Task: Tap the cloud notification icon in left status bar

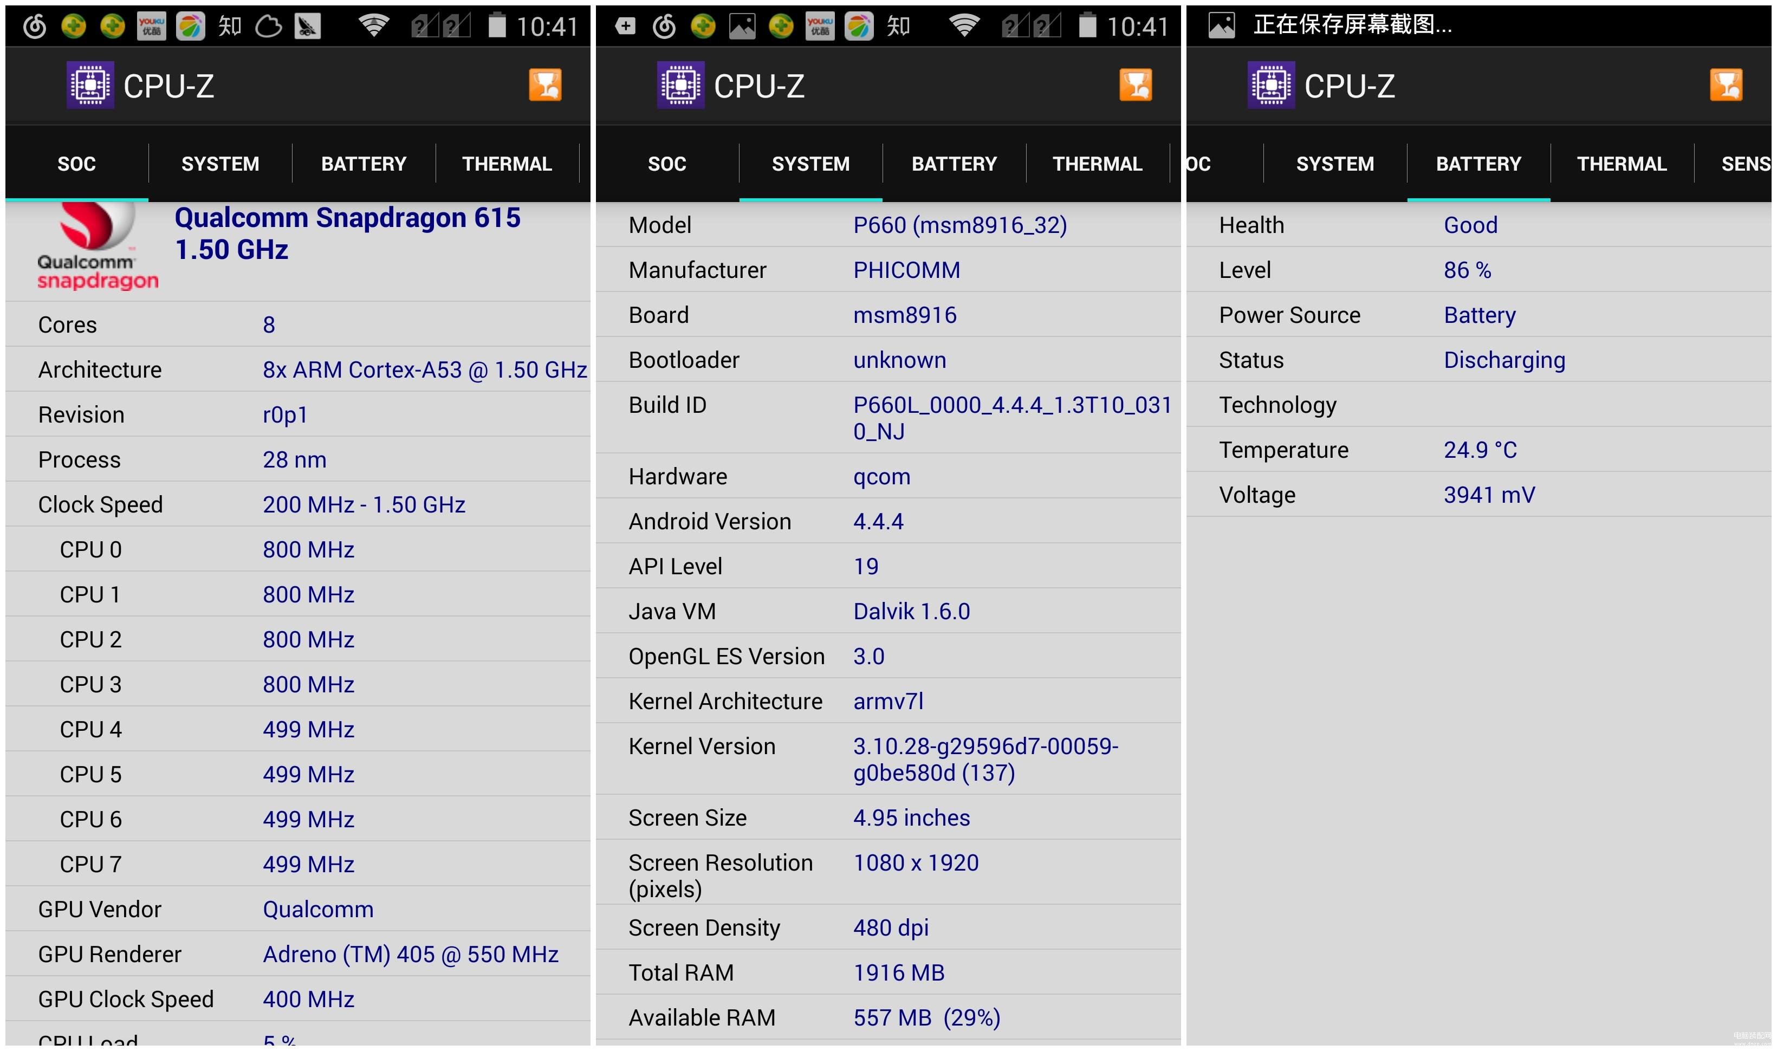Action: [268, 27]
